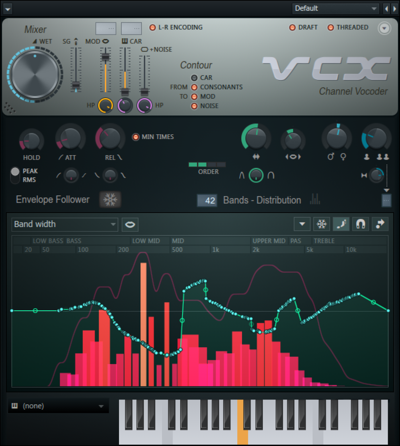This screenshot has height=446, width=400.
Task: Click the unison voices knob
Action: [x=376, y=138]
